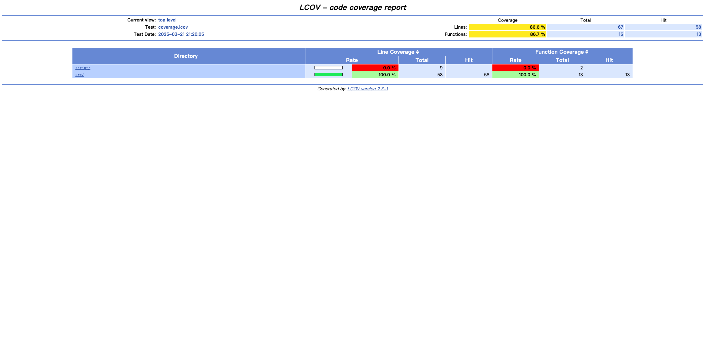Click the green 100.0 % function rate cell
705x363 pixels.
point(516,75)
